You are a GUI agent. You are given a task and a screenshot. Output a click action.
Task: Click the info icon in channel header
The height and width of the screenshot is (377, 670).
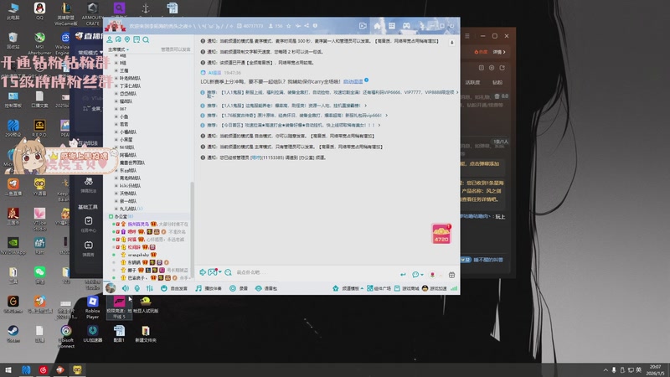pyautogui.click(x=315, y=26)
